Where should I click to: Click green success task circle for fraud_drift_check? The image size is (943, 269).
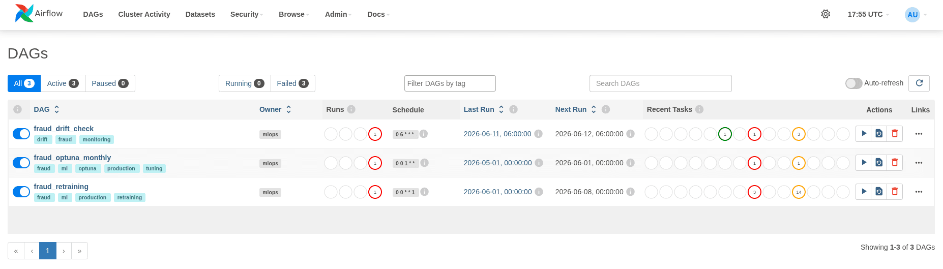pyautogui.click(x=725, y=134)
